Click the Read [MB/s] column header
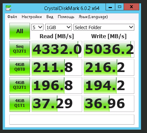Screen dimensions: 147x133 (x=57, y=36)
